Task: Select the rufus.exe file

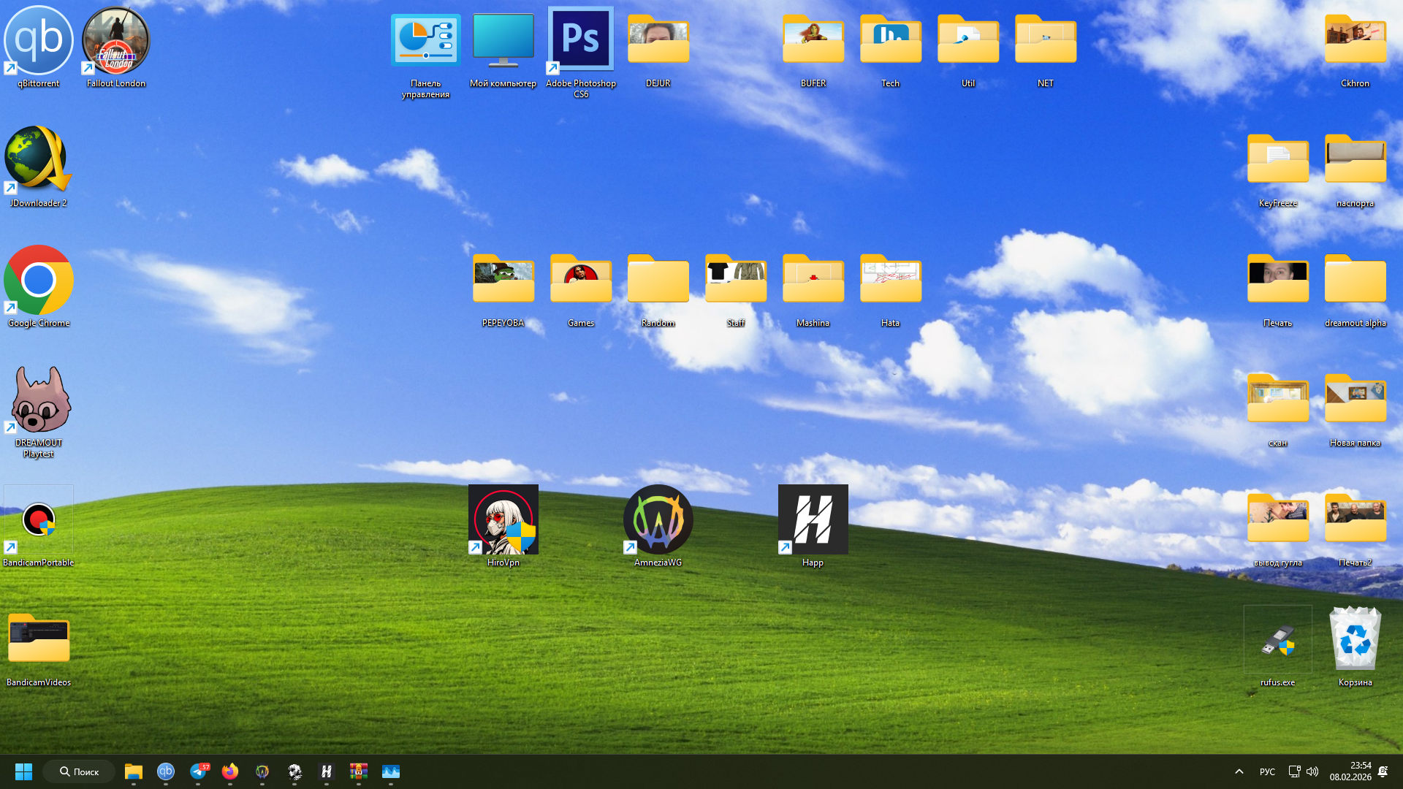Action: click(x=1277, y=640)
